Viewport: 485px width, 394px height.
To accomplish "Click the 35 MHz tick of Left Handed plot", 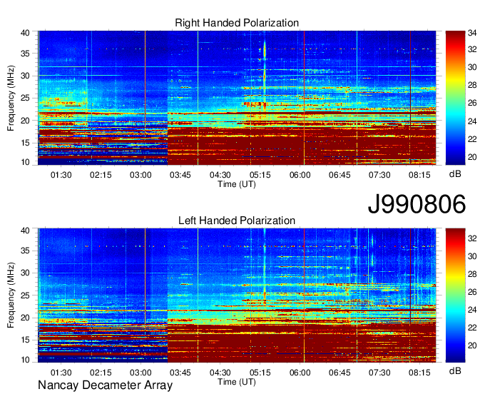I will (x=25, y=251).
